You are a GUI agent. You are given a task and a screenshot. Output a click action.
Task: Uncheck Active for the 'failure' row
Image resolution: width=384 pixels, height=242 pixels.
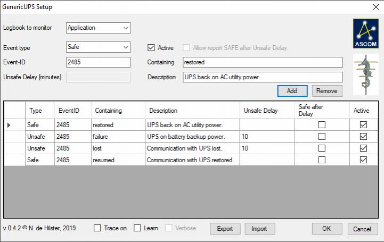pos(364,137)
